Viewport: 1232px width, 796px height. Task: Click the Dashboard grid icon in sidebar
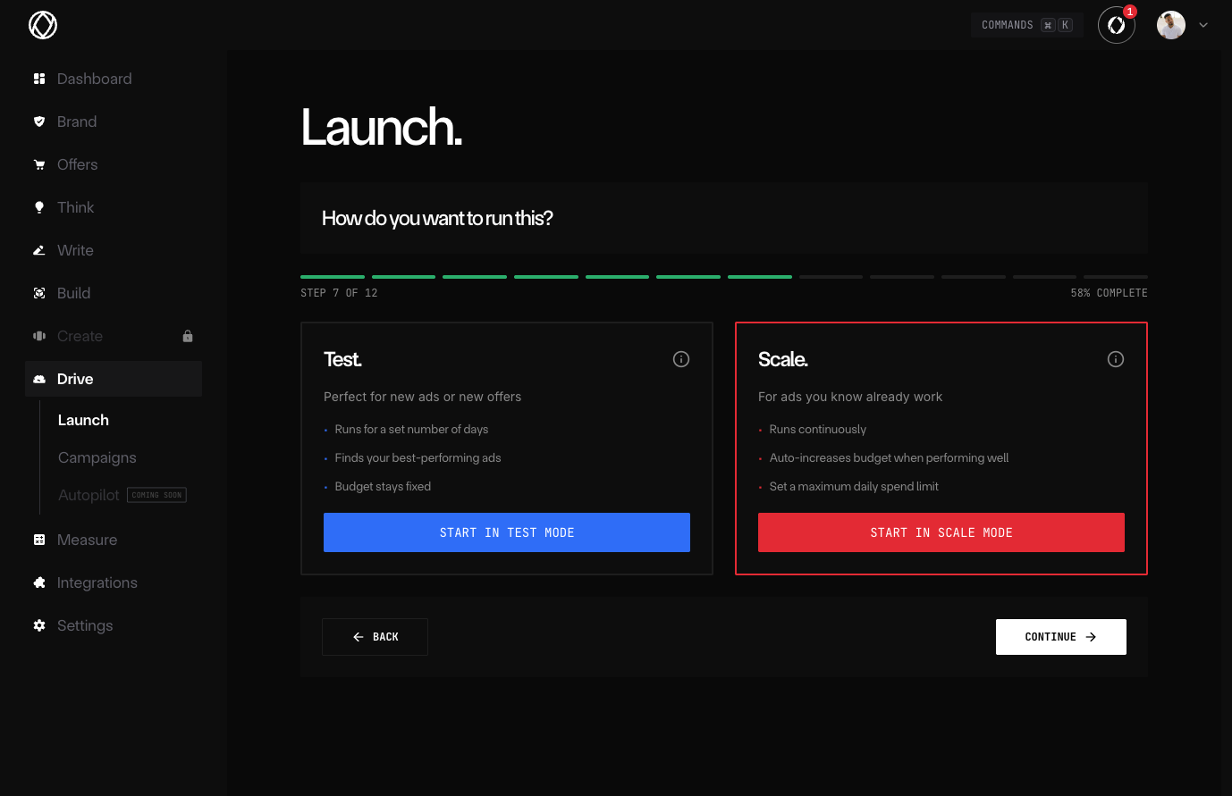[39, 79]
